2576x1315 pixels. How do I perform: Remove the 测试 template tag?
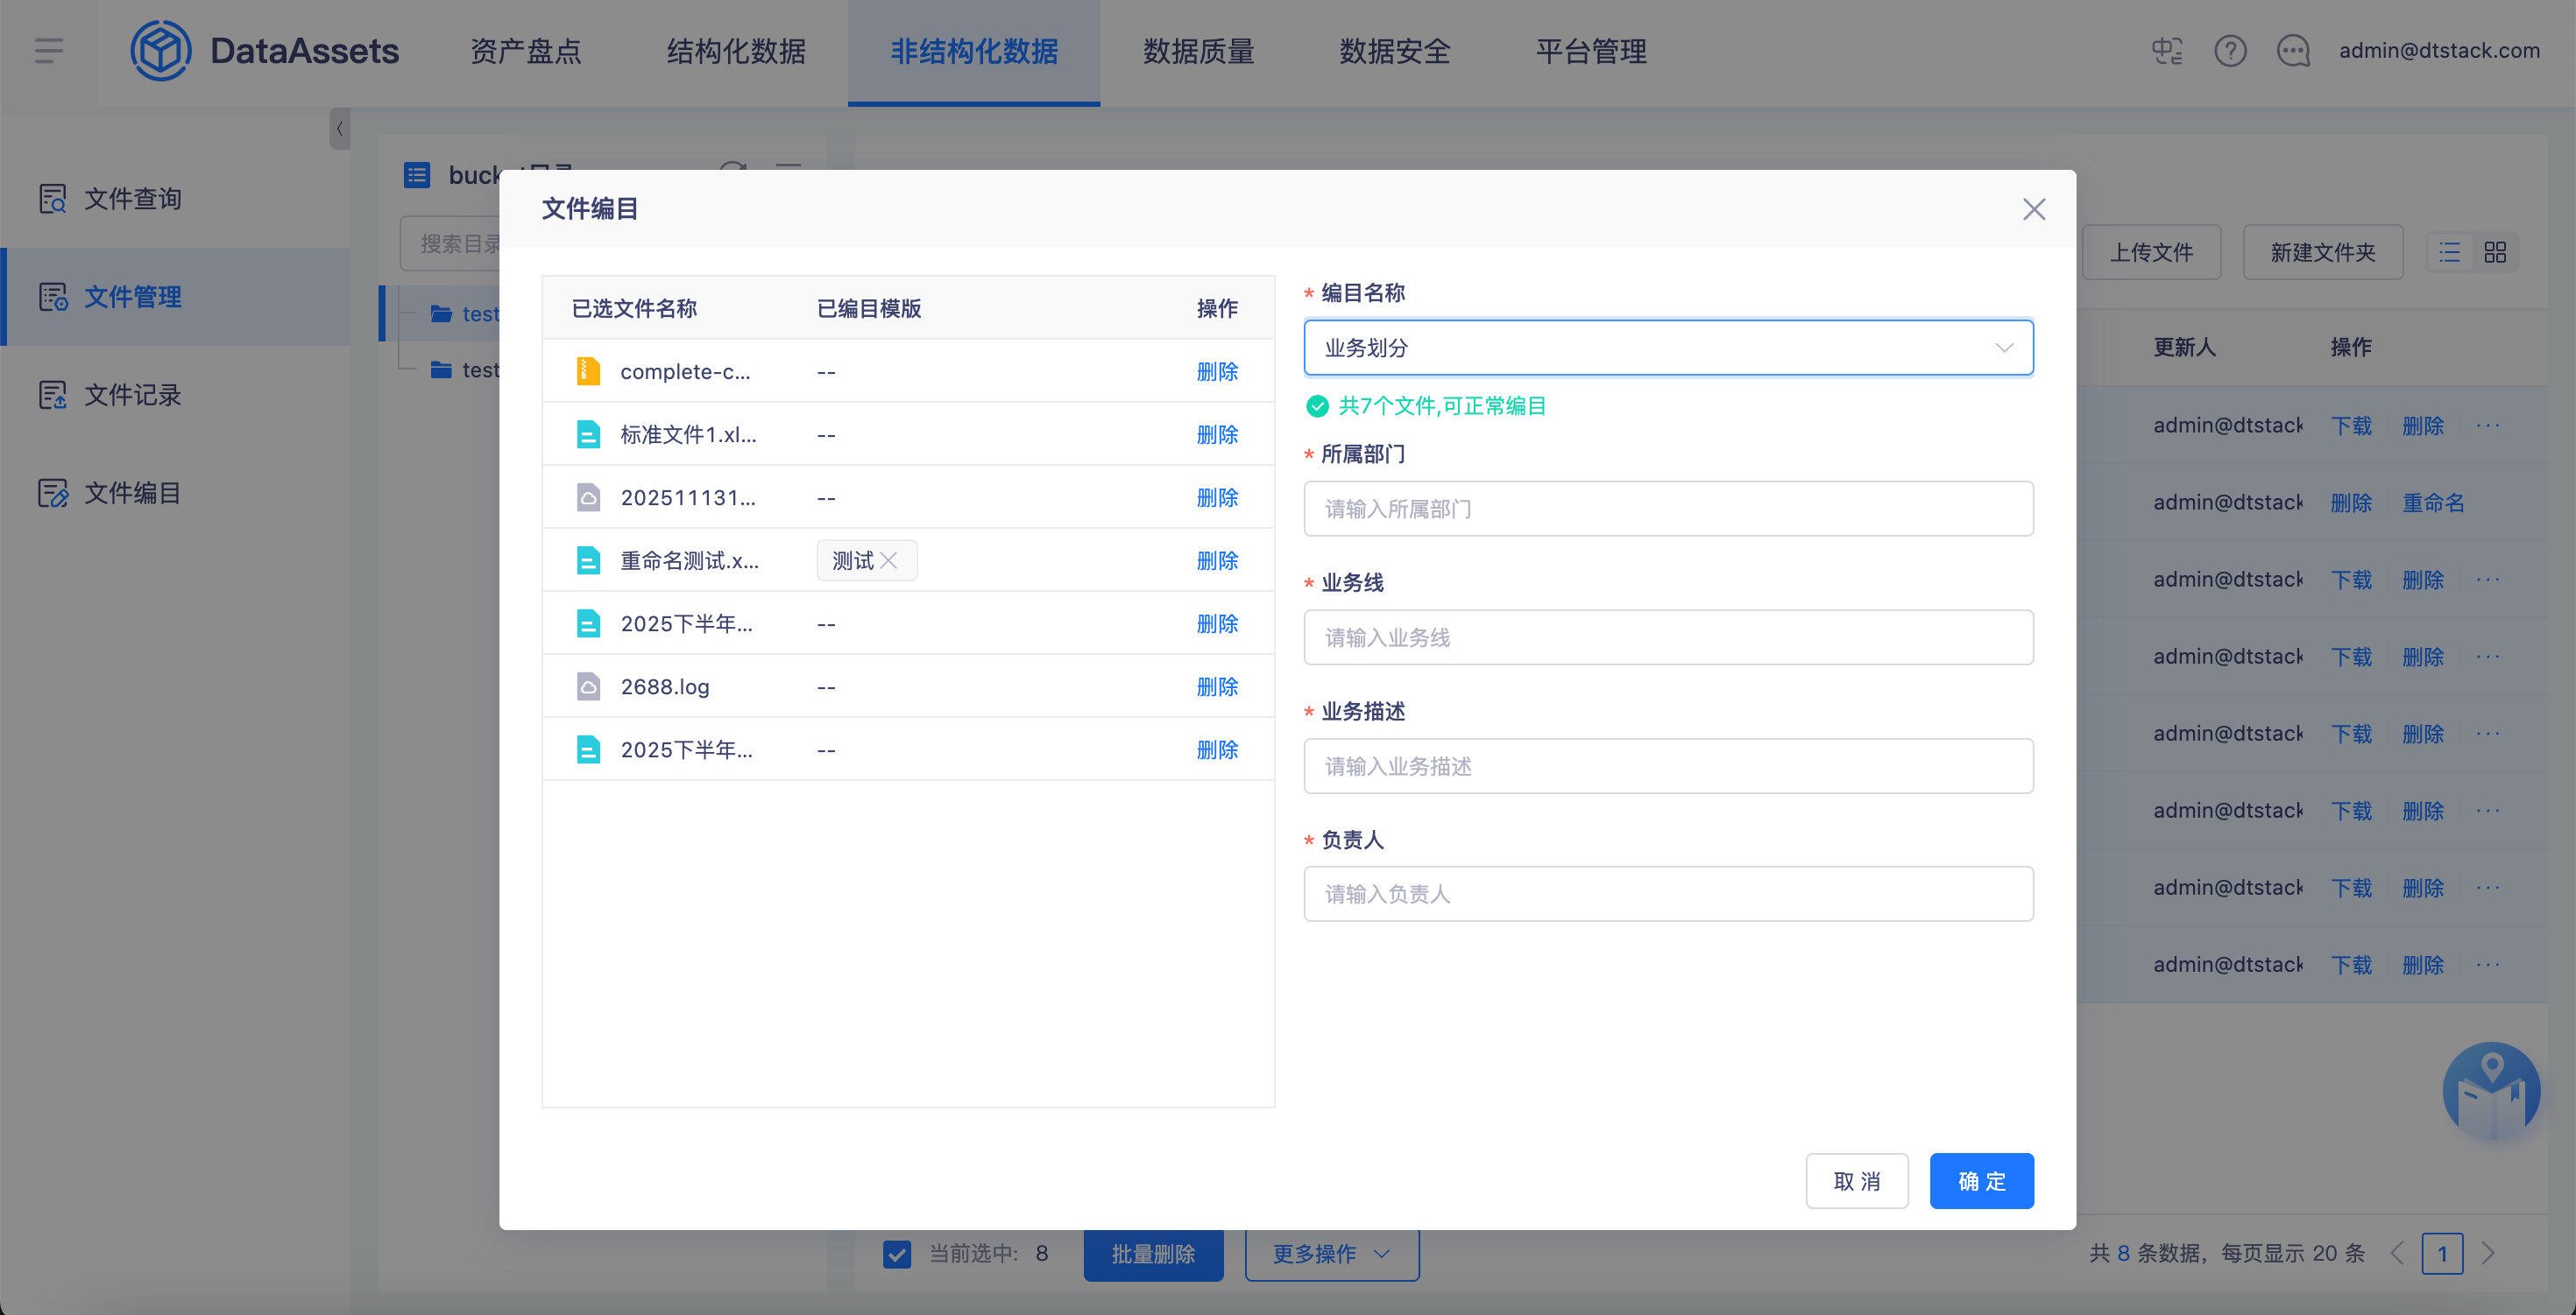pos(888,561)
